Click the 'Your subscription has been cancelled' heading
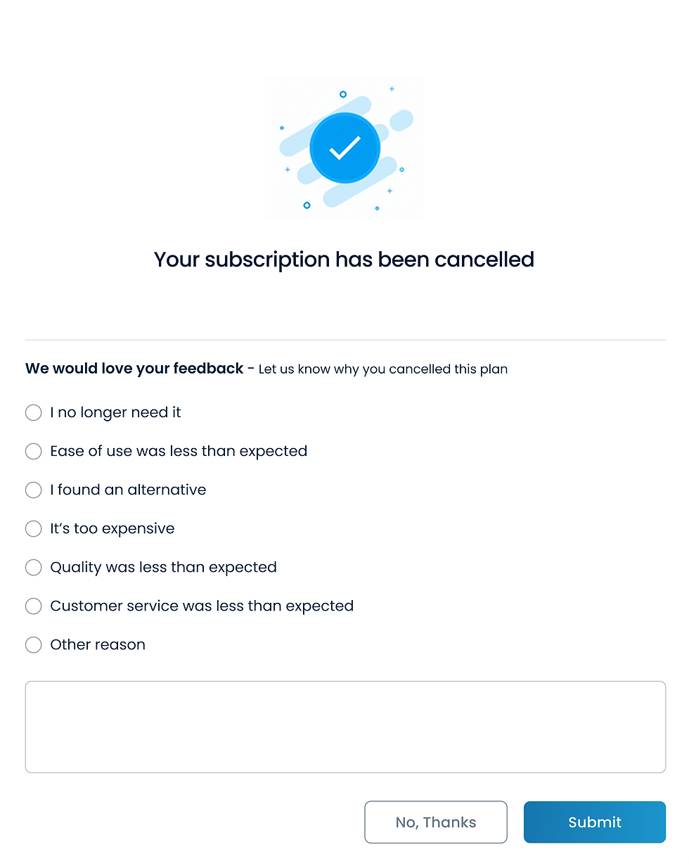The height and width of the screenshot is (866, 689). tap(344, 260)
